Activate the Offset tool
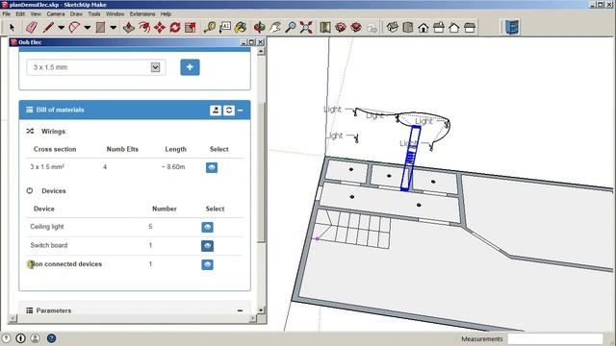This screenshot has height=346, width=616. coord(144,28)
